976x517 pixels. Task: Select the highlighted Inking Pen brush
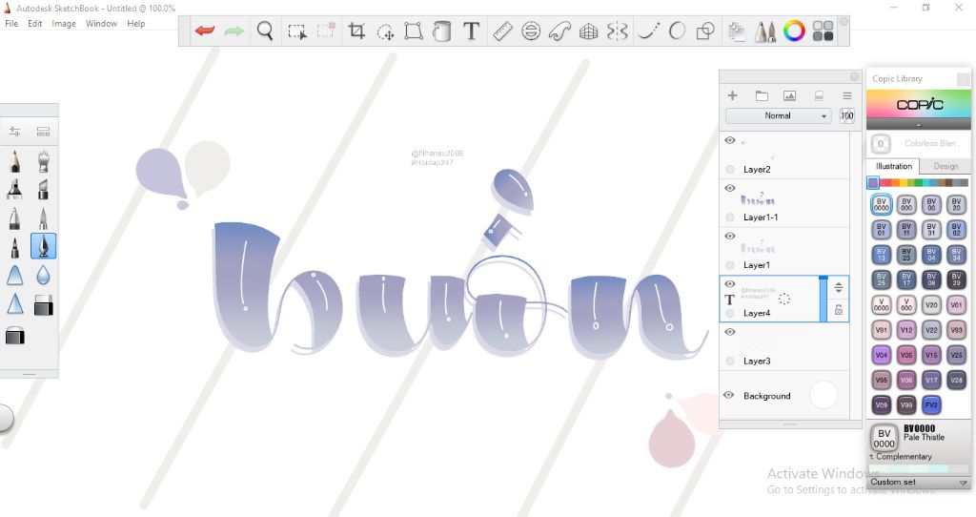[x=43, y=246]
